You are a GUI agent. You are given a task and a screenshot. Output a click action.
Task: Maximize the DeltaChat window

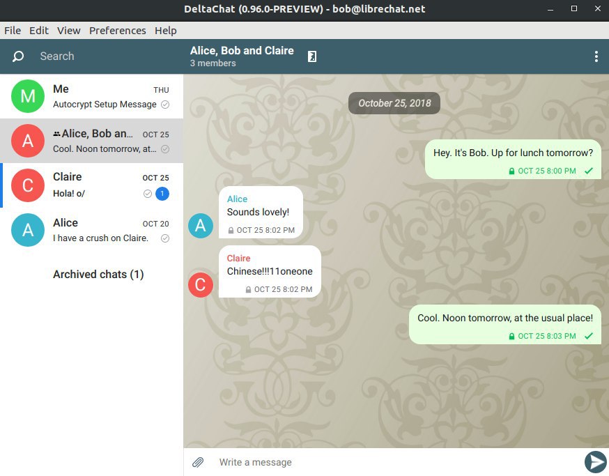(574, 8)
